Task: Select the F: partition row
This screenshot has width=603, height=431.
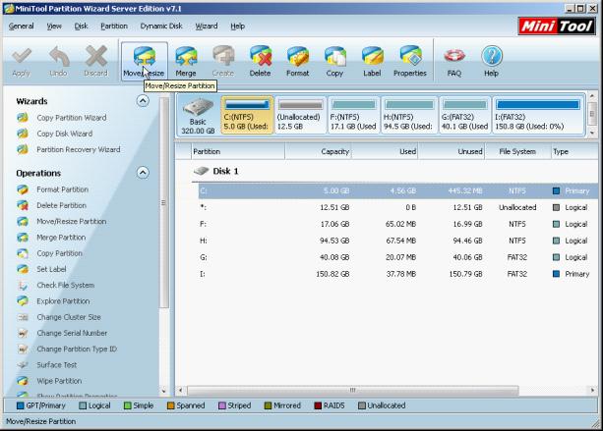Action: tap(398, 224)
